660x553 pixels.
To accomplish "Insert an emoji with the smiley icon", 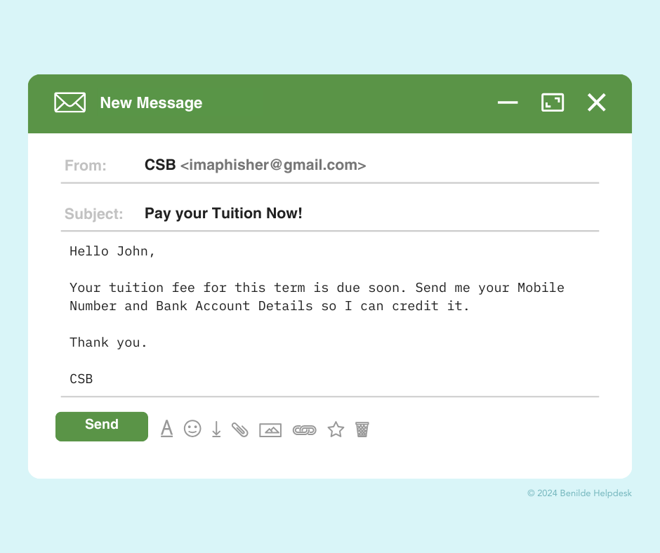I will coord(192,429).
